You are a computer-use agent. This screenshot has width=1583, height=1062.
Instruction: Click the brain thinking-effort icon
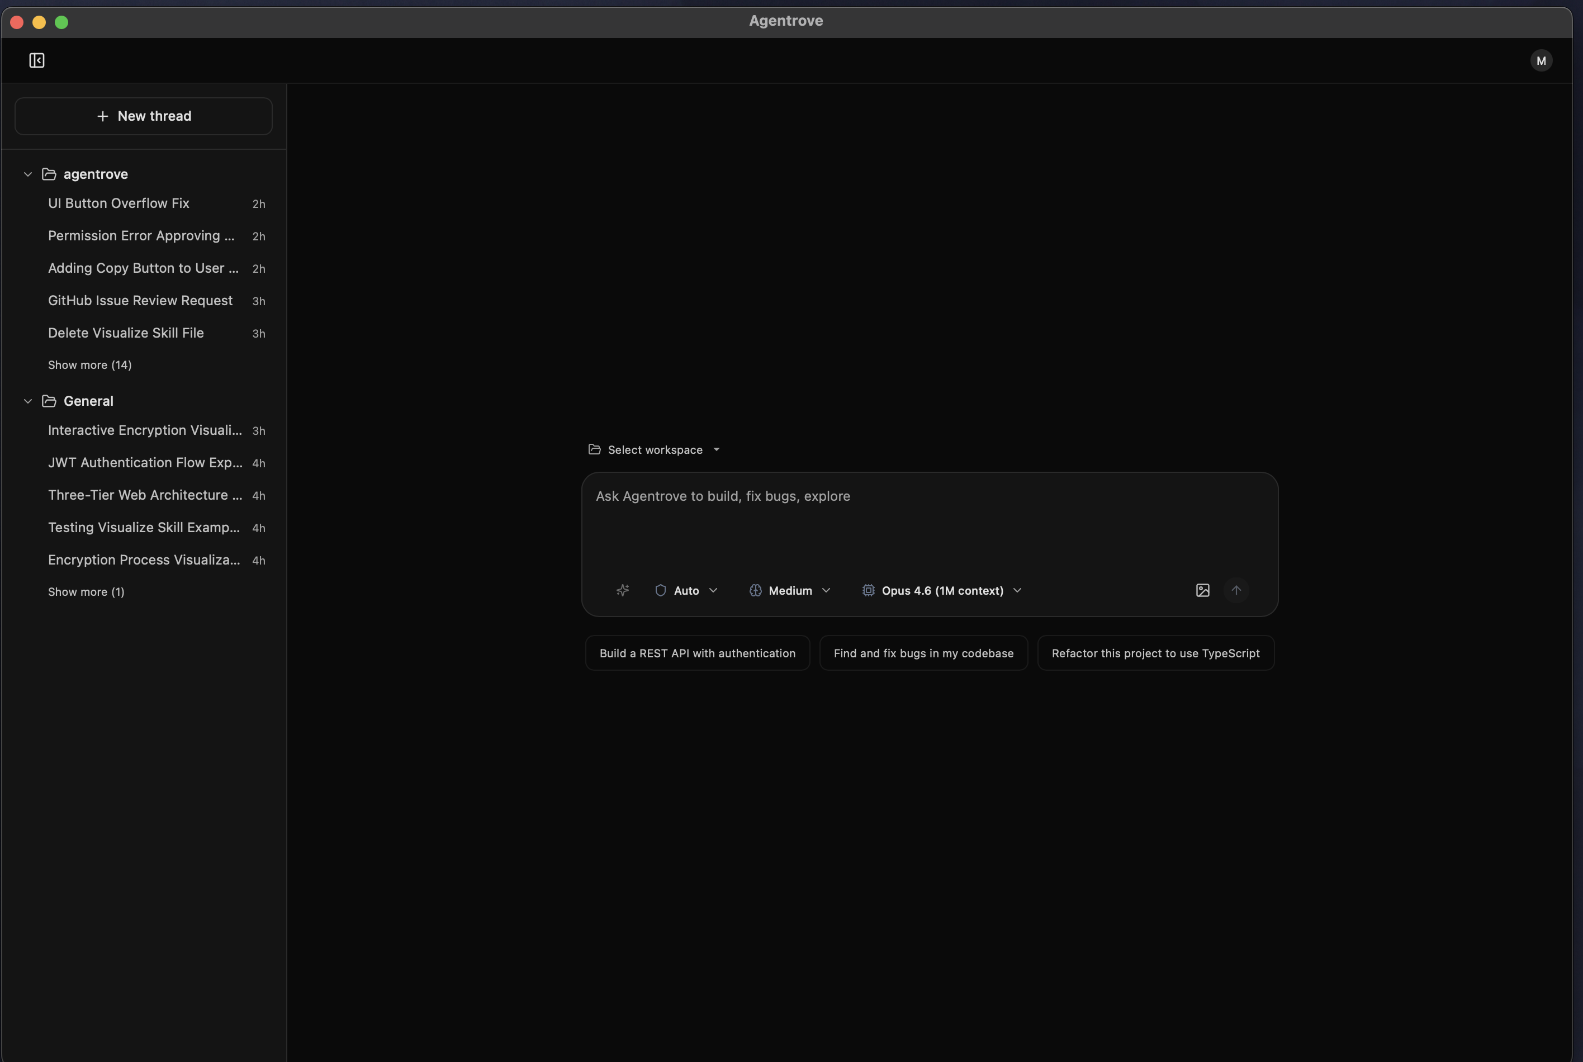pyautogui.click(x=756, y=590)
